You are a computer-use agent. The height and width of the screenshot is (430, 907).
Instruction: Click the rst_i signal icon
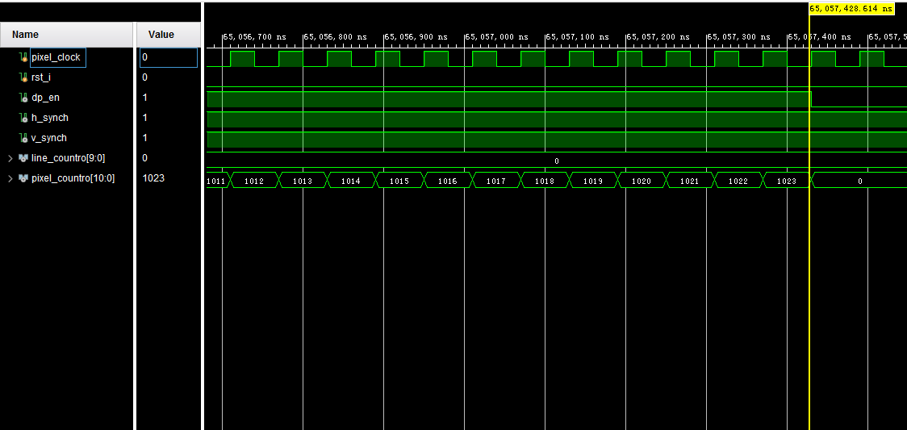click(23, 77)
